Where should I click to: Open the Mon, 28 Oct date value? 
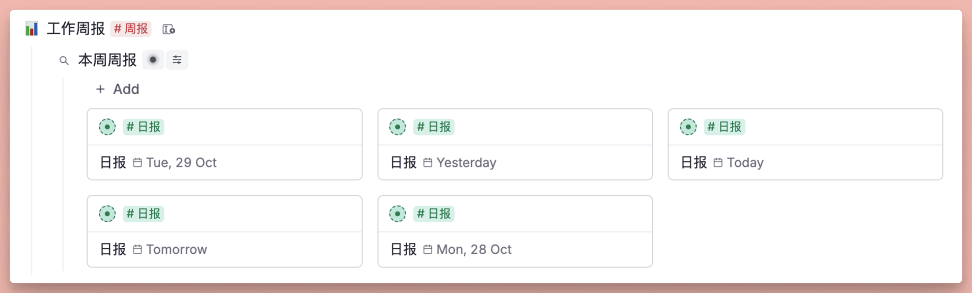click(473, 250)
